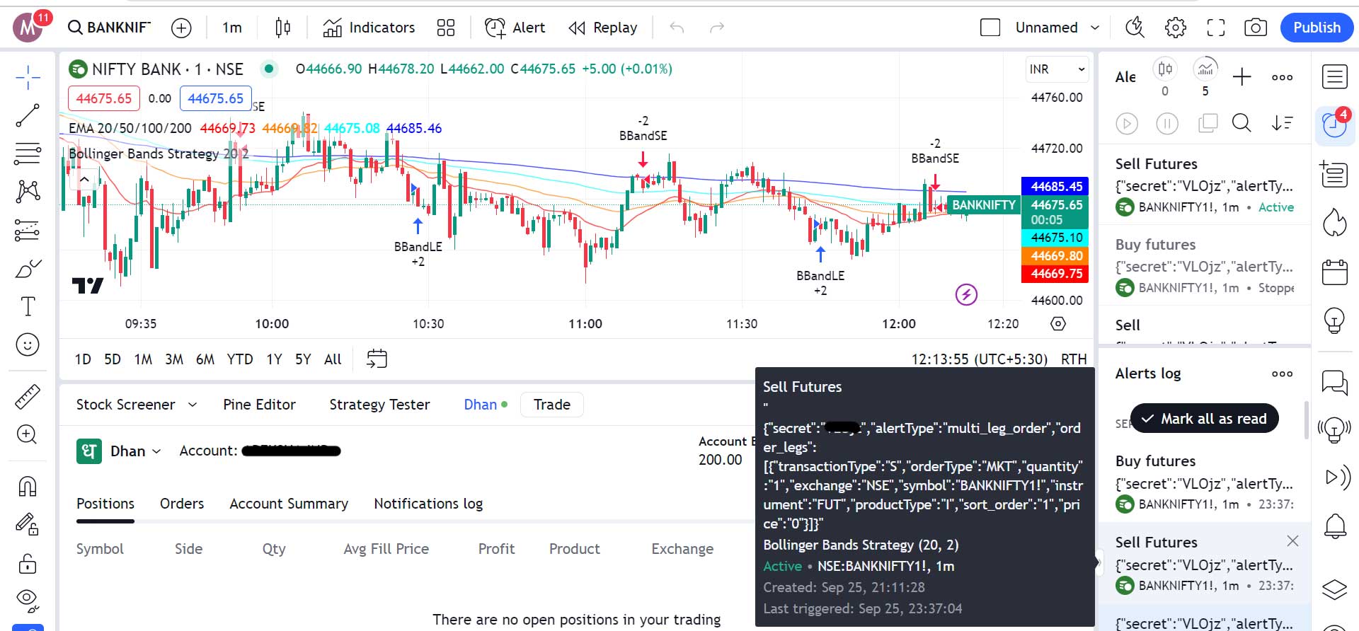Open the Fibonacci retracement tools
This screenshot has height=631, width=1359.
[28, 154]
